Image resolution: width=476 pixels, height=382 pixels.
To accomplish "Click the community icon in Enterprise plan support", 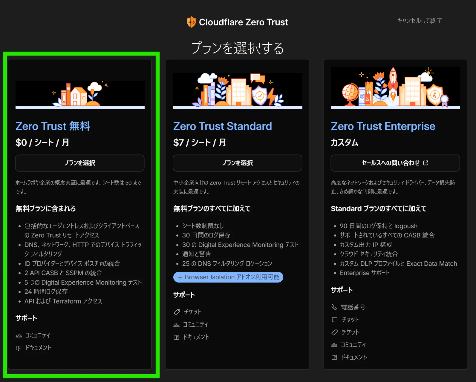I will [334, 345].
